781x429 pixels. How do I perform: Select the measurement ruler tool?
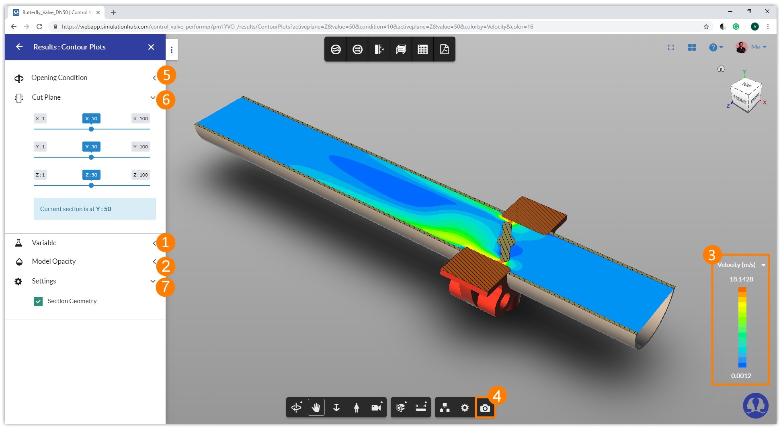click(x=420, y=407)
